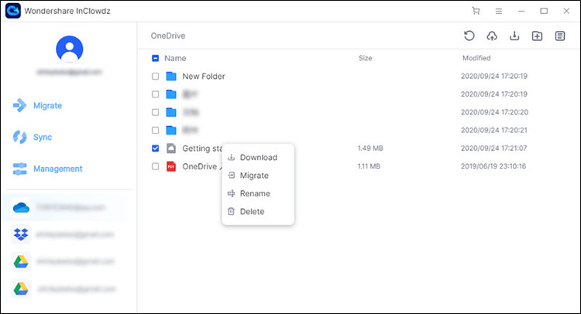The image size is (581, 314).
Task: Open the Migrate section in sidebar
Action: click(47, 106)
